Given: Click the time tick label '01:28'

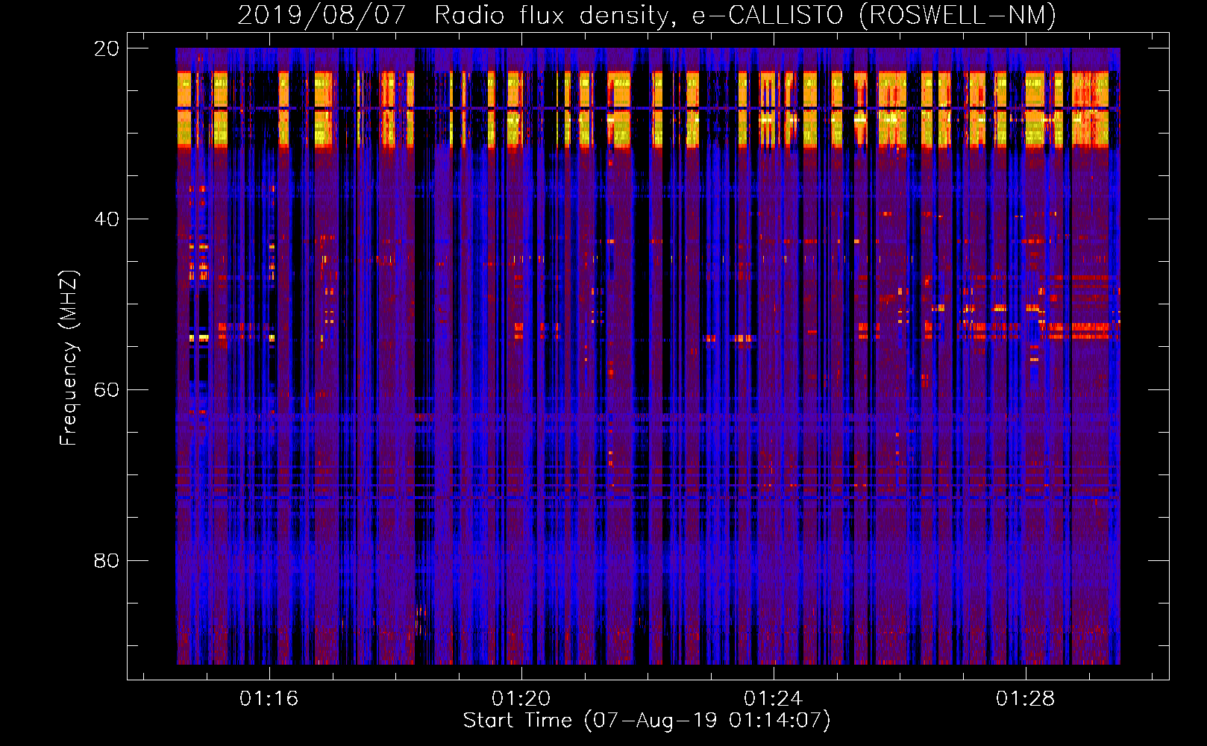Looking at the screenshot, I should pos(1025,698).
